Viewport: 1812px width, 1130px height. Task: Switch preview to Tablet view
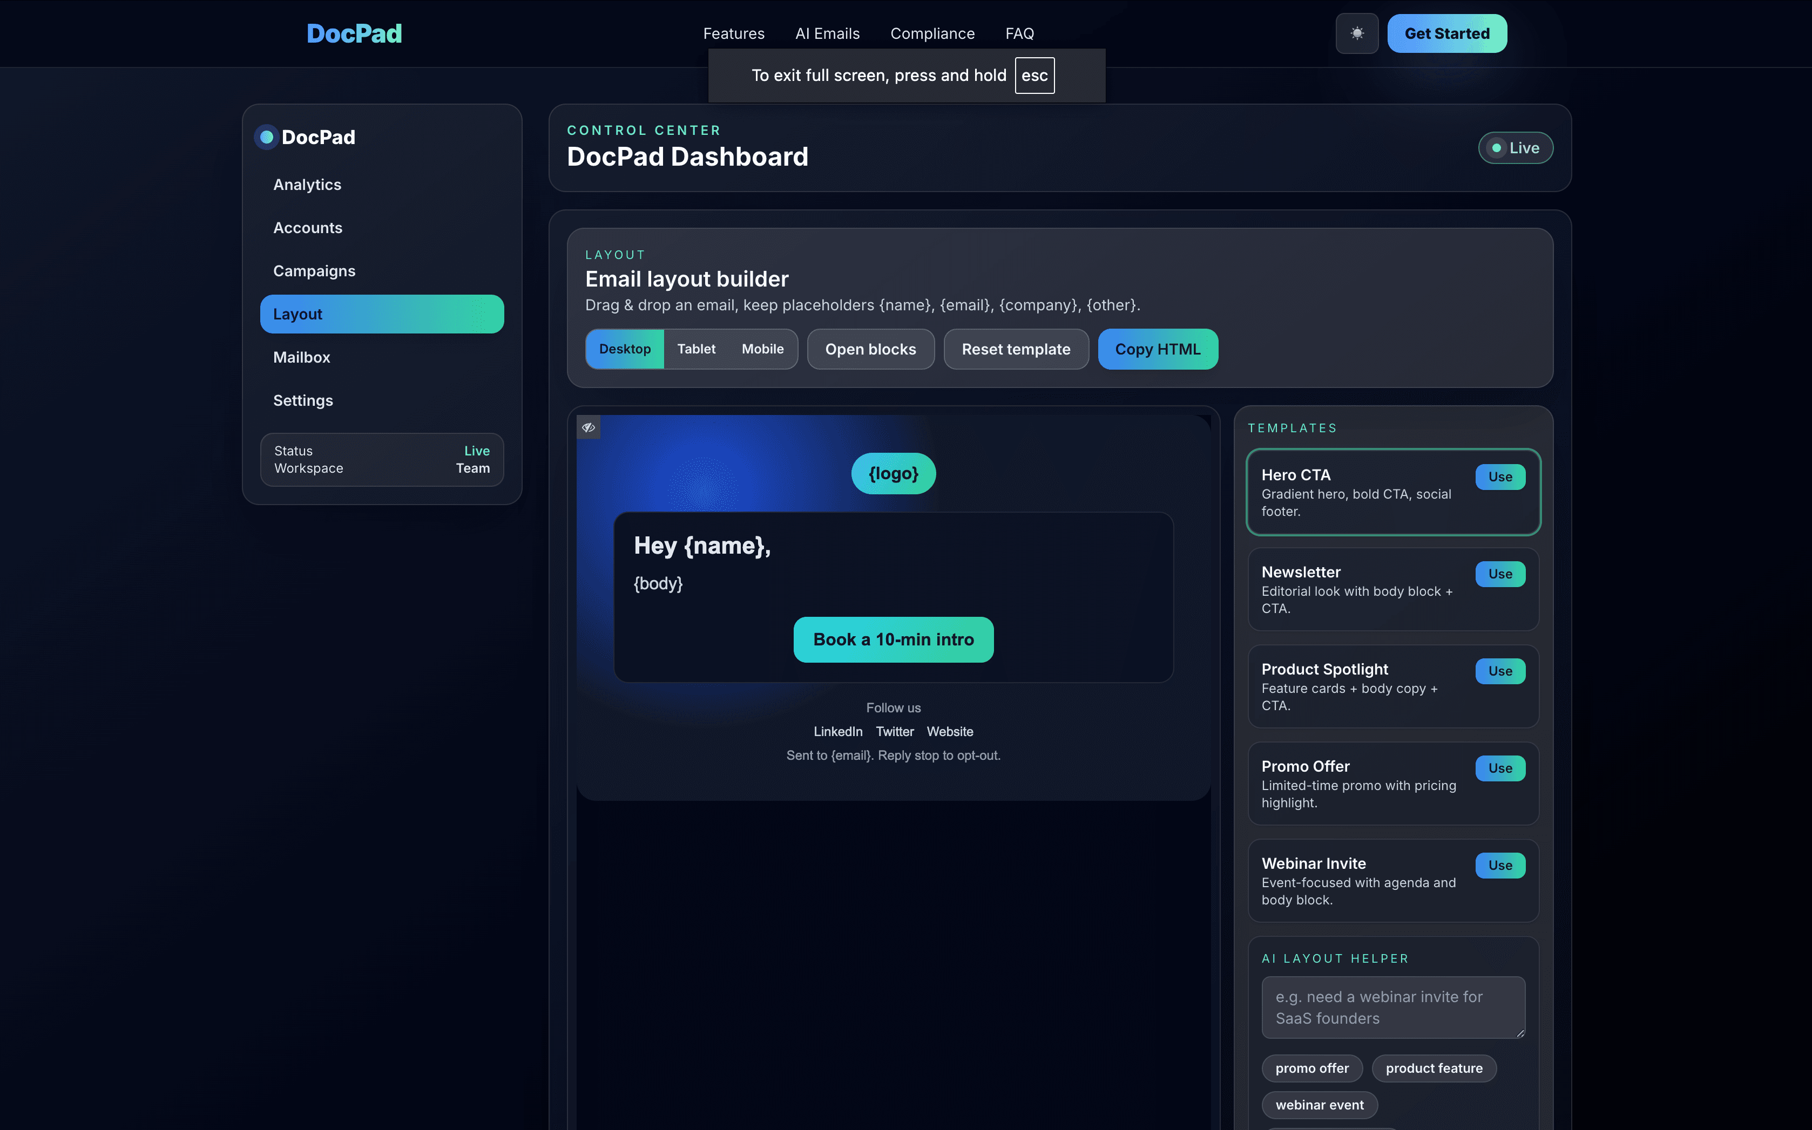point(696,349)
